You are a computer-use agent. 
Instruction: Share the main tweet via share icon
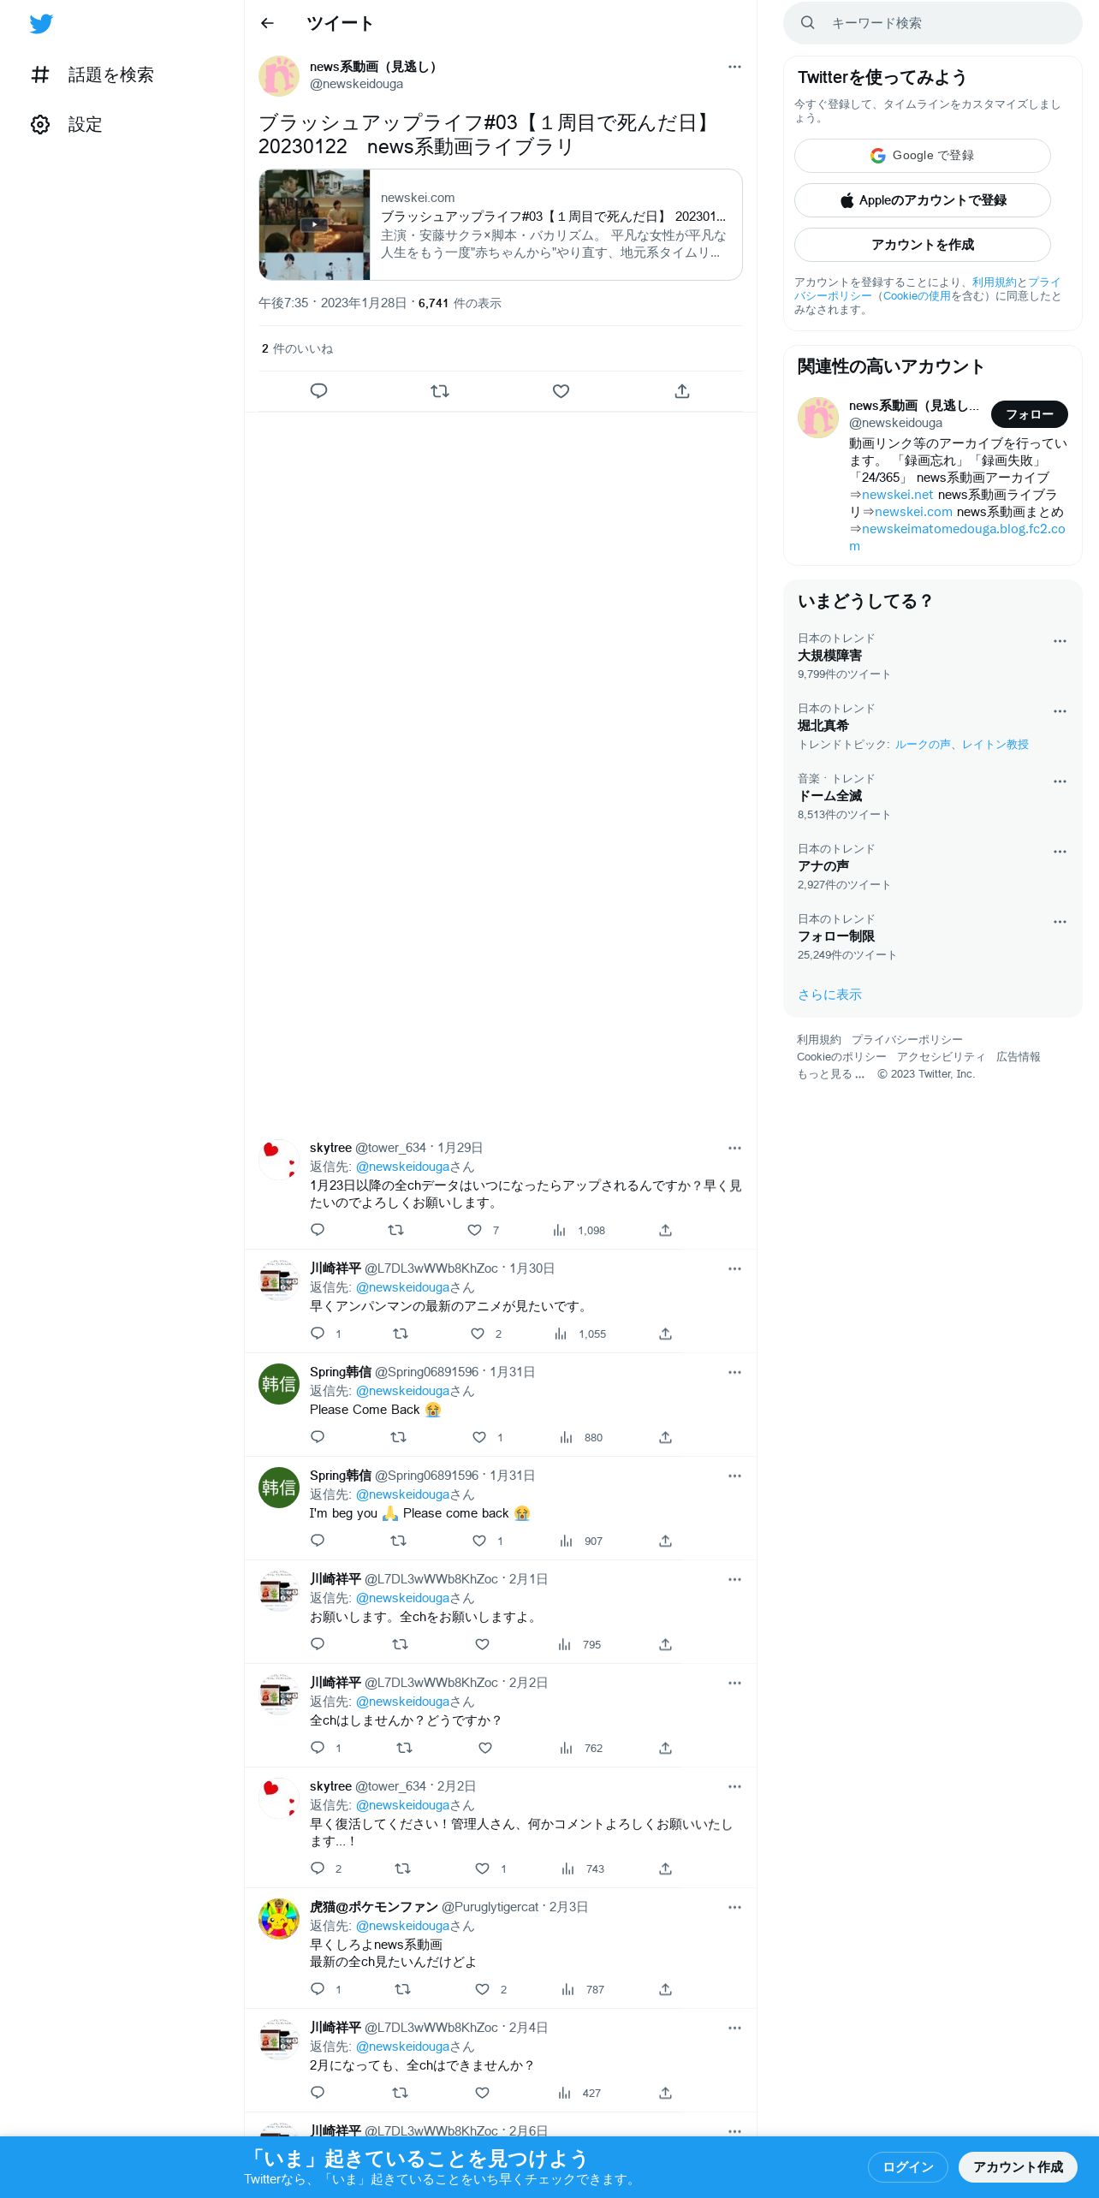pyautogui.click(x=682, y=391)
